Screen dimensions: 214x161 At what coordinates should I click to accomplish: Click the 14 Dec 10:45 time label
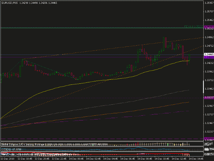[162, 159]
